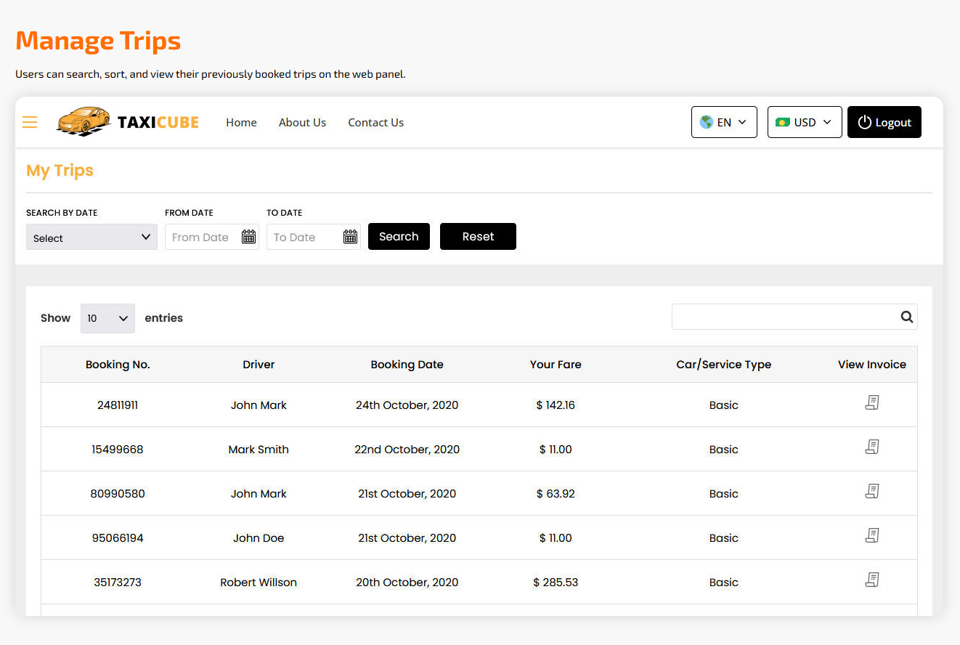This screenshot has height=645, width=960.
Task: Click the fare $ 63.92
Action: (556, 494)
